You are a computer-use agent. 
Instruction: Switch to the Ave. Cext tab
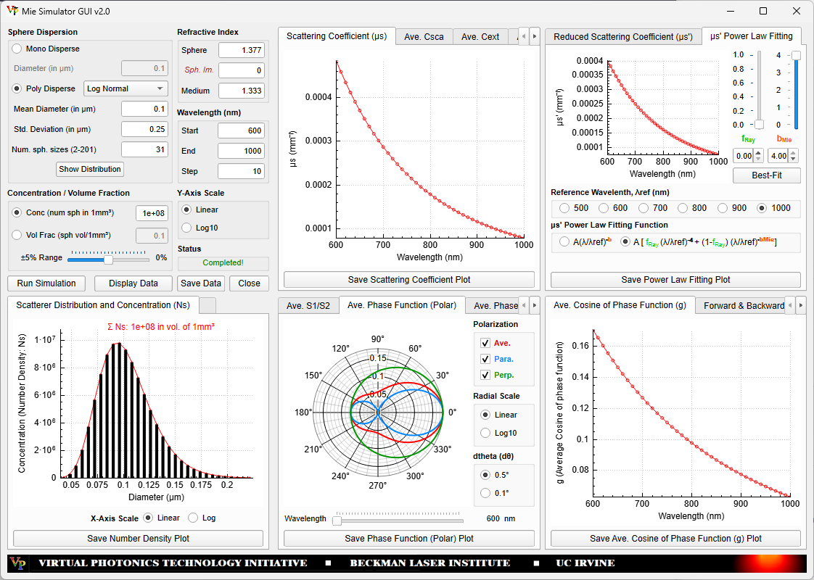[480, 37]
